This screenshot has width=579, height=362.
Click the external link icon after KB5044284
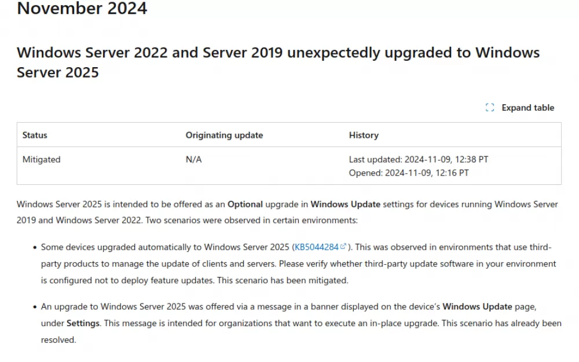point(343,246)
